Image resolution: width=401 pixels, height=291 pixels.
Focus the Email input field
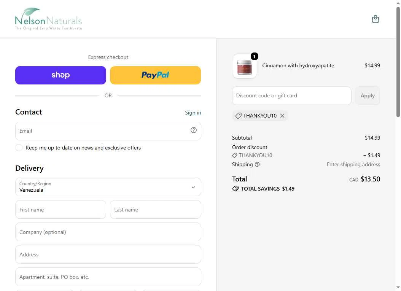tap(108, 131)
